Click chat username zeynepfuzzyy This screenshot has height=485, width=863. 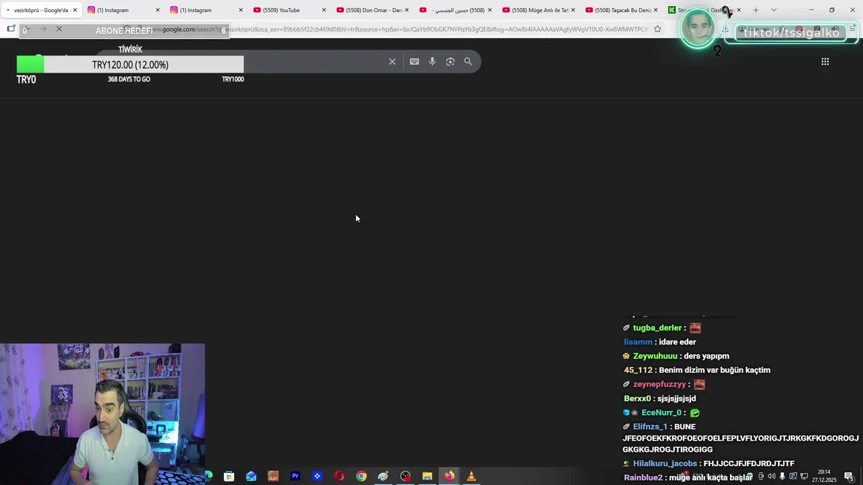(x=659, y=385)
